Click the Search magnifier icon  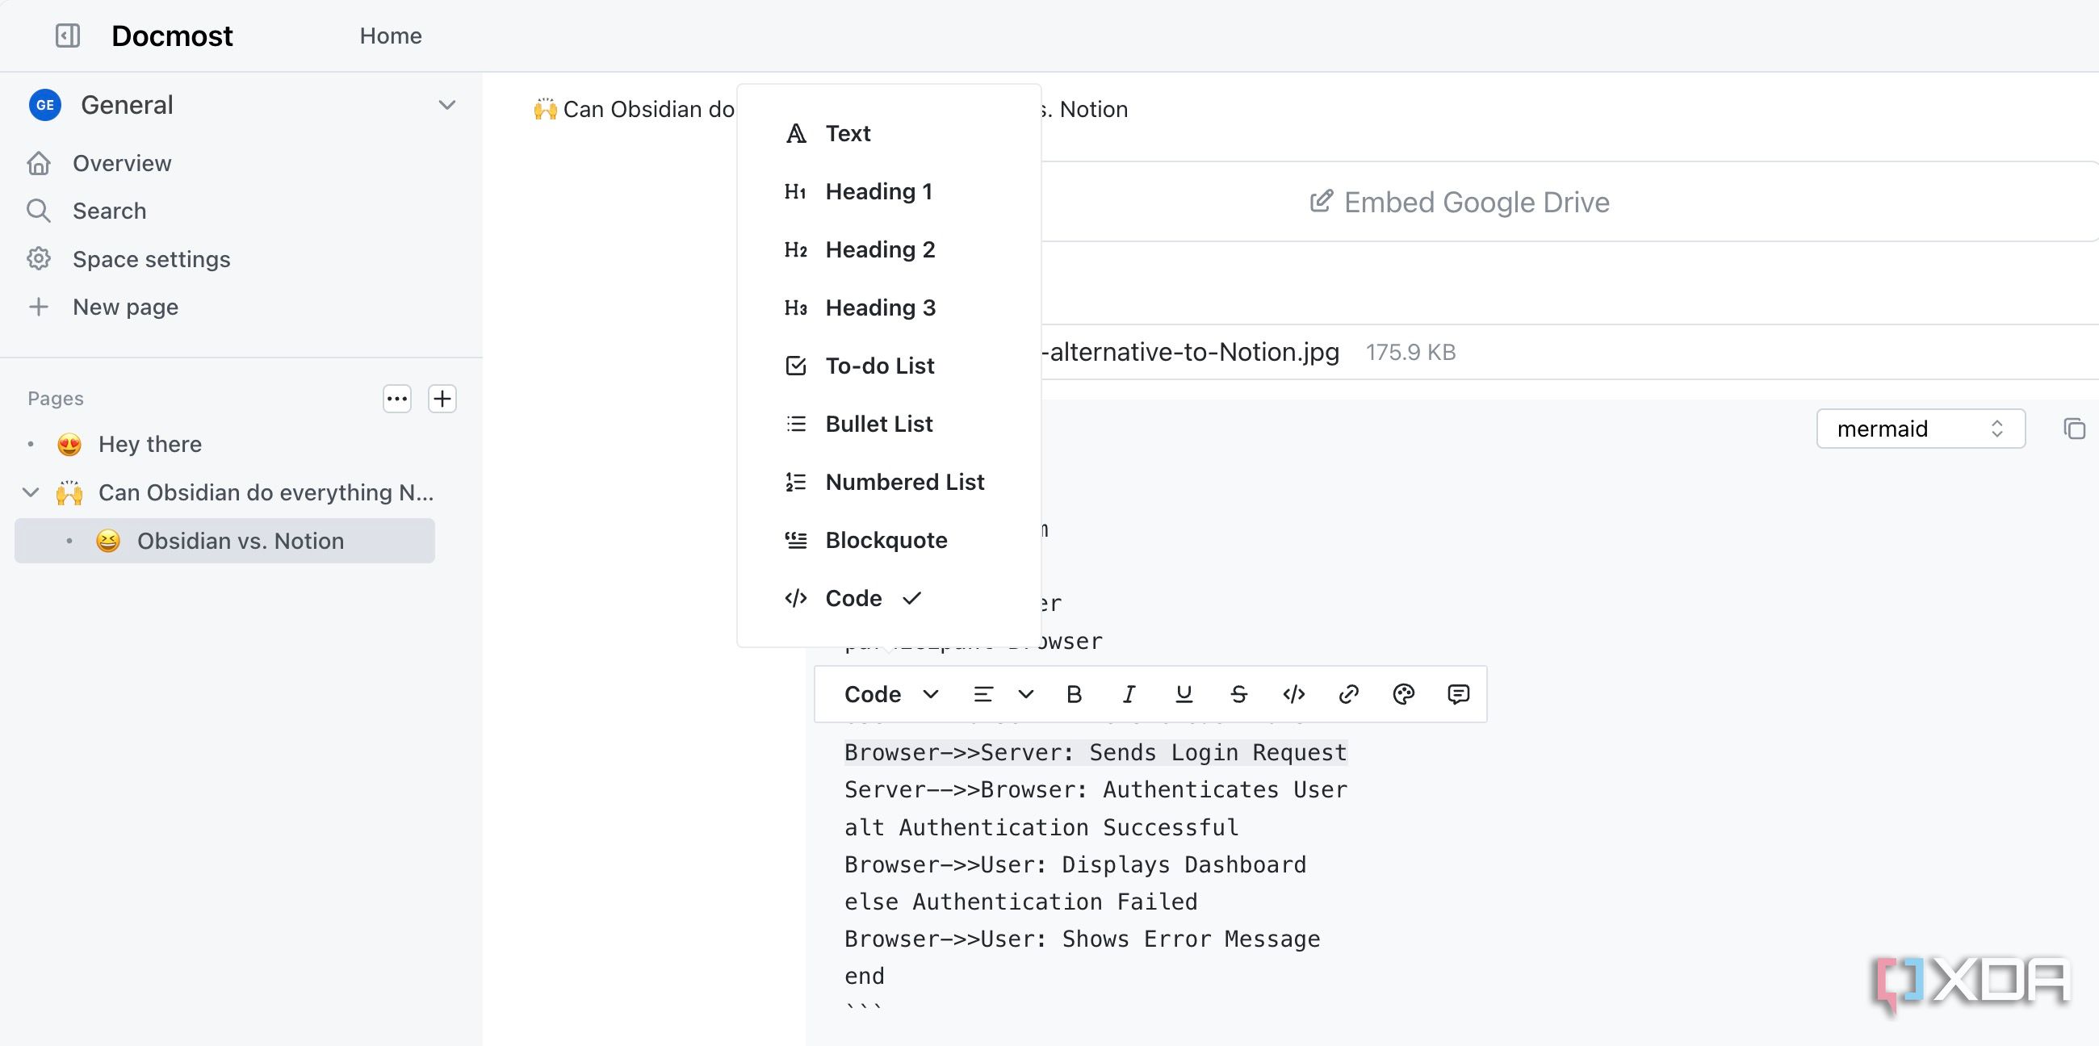[38, 211]
